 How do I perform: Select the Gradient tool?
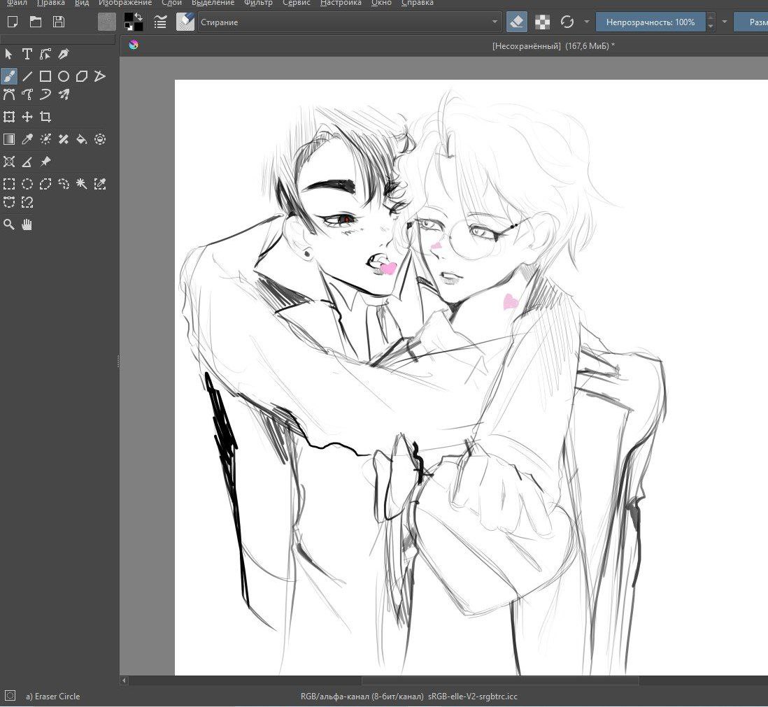coord(9,140)
